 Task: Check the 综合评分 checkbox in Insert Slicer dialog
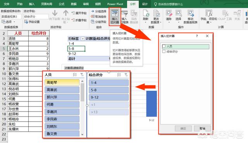(x=164, y=52)
